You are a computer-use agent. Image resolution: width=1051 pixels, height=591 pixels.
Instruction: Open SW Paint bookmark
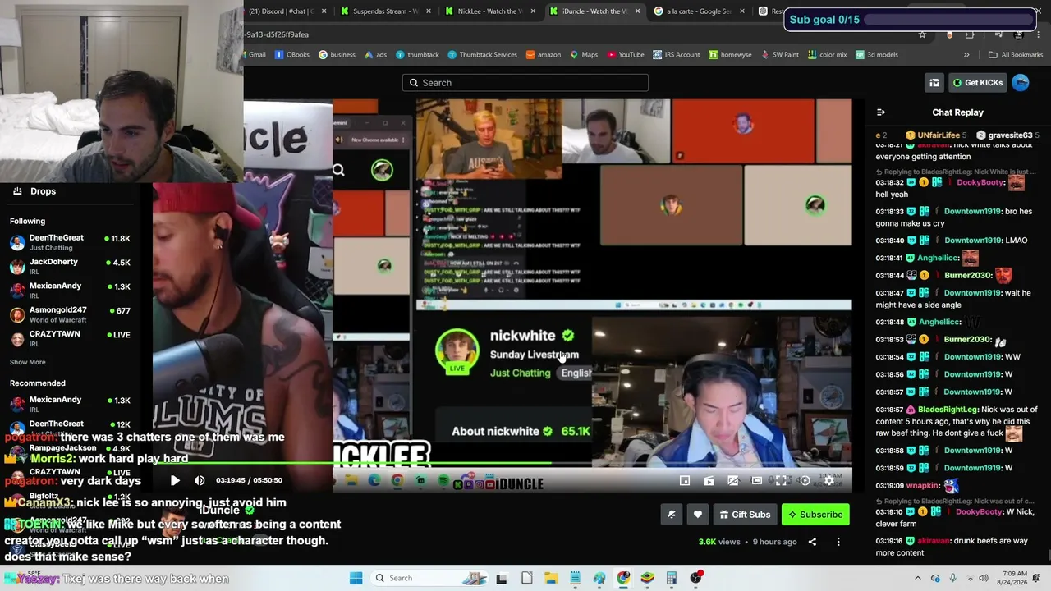(x=780, y=55)
